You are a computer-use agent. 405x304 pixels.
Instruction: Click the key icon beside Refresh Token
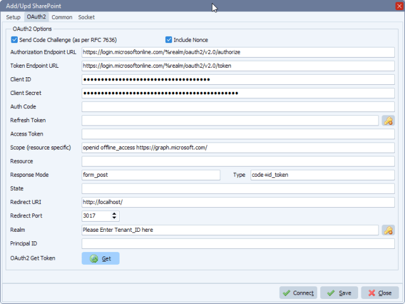(x=388, y=120)
